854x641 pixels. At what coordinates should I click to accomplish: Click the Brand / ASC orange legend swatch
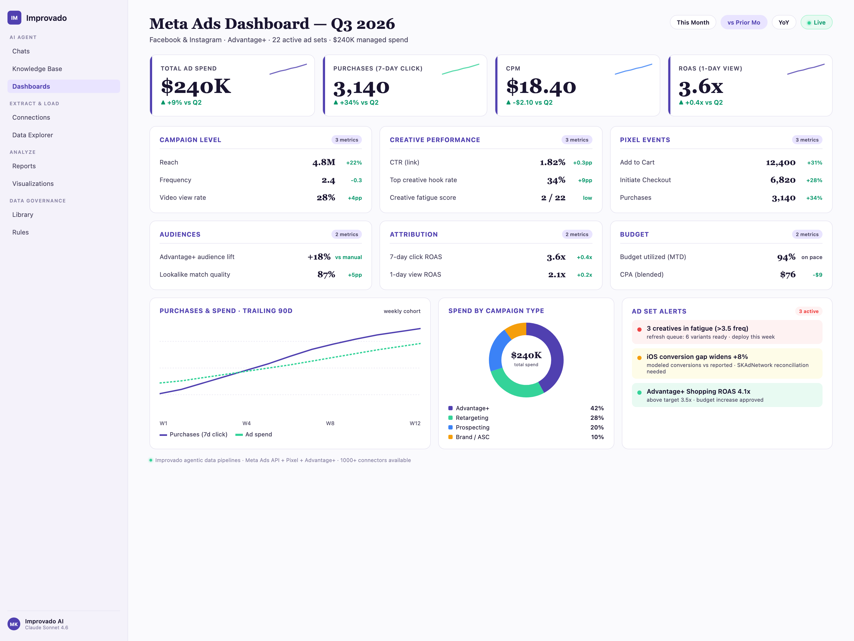(x=450, y=437)
